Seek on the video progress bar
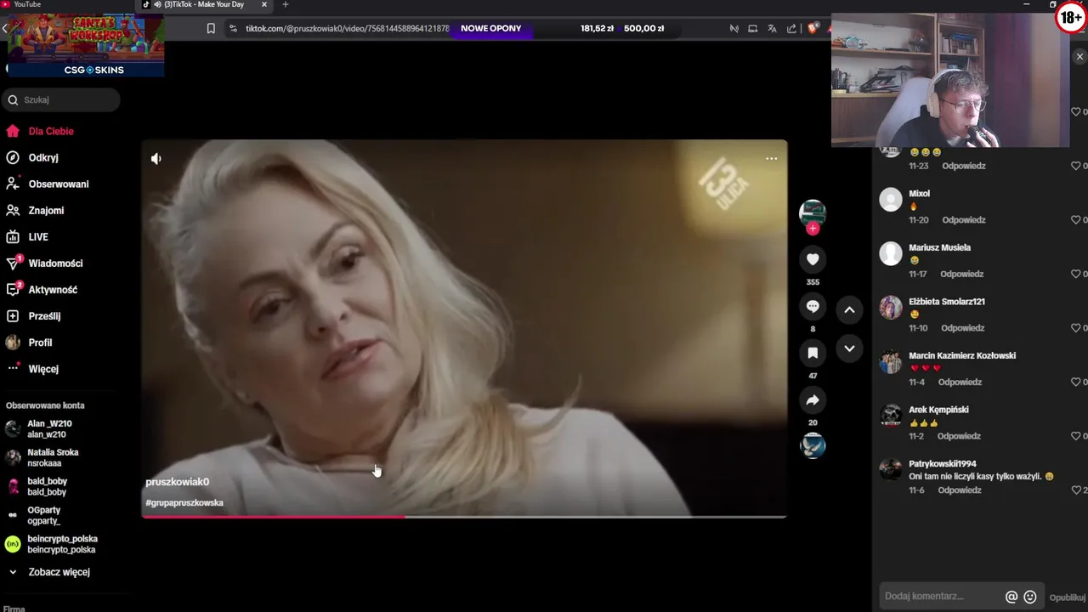 tap(464, 516)
